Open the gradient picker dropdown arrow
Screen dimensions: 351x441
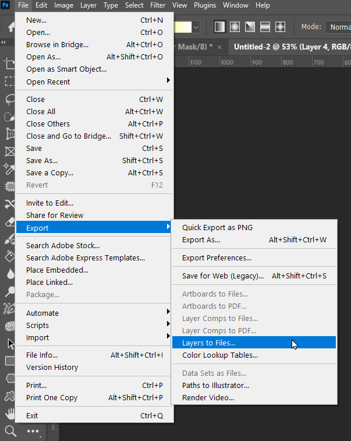196,27
